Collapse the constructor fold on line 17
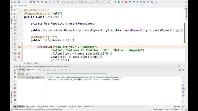This screenshot has height=111, width=198. point(23,30)
